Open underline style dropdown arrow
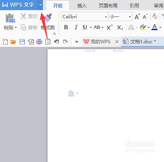This screenshot has width=164, height=162. click(x=91, y=27)
